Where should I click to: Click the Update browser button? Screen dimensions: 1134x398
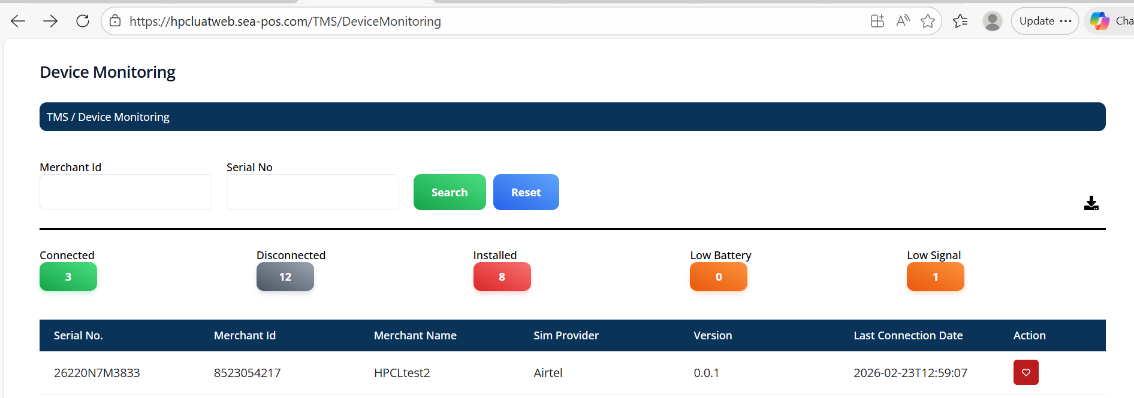point(1045,21)
